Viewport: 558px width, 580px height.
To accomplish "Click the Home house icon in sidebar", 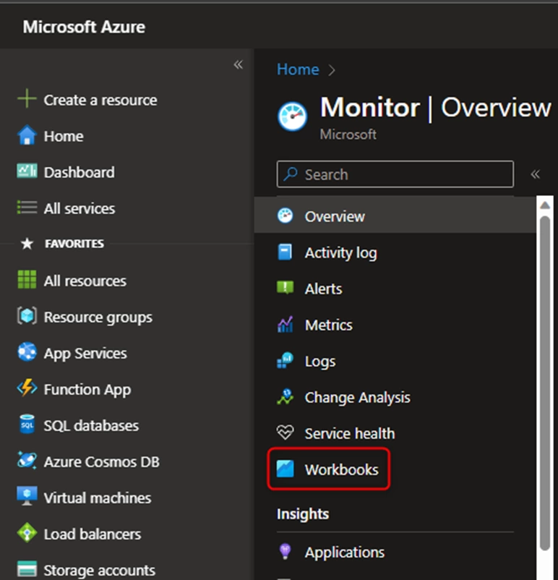I will (x=27, y=135).
